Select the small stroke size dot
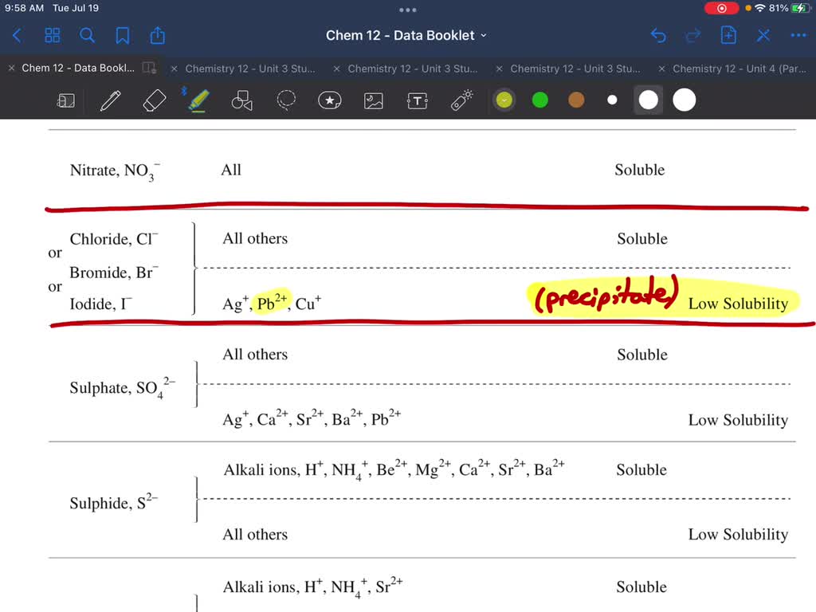This screenshot has width=816, height=612. pyautogui.click(x=611, y=100)
